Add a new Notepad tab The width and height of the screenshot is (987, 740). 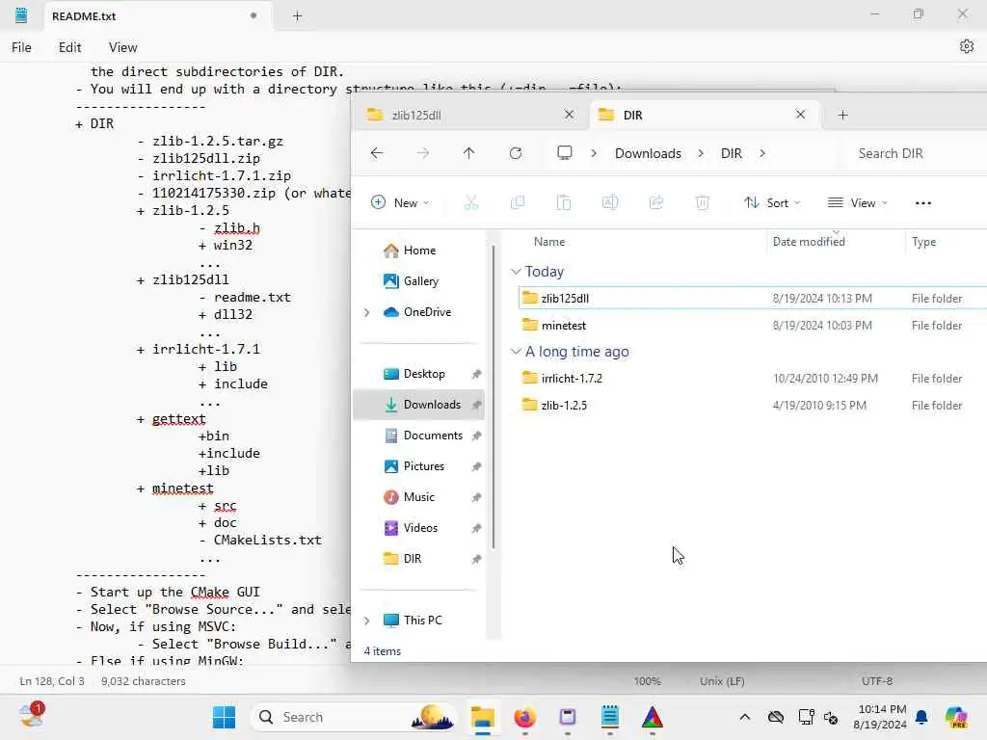click(297, 16)
